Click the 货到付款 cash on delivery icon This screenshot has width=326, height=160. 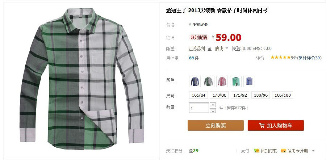pos(257,151)
